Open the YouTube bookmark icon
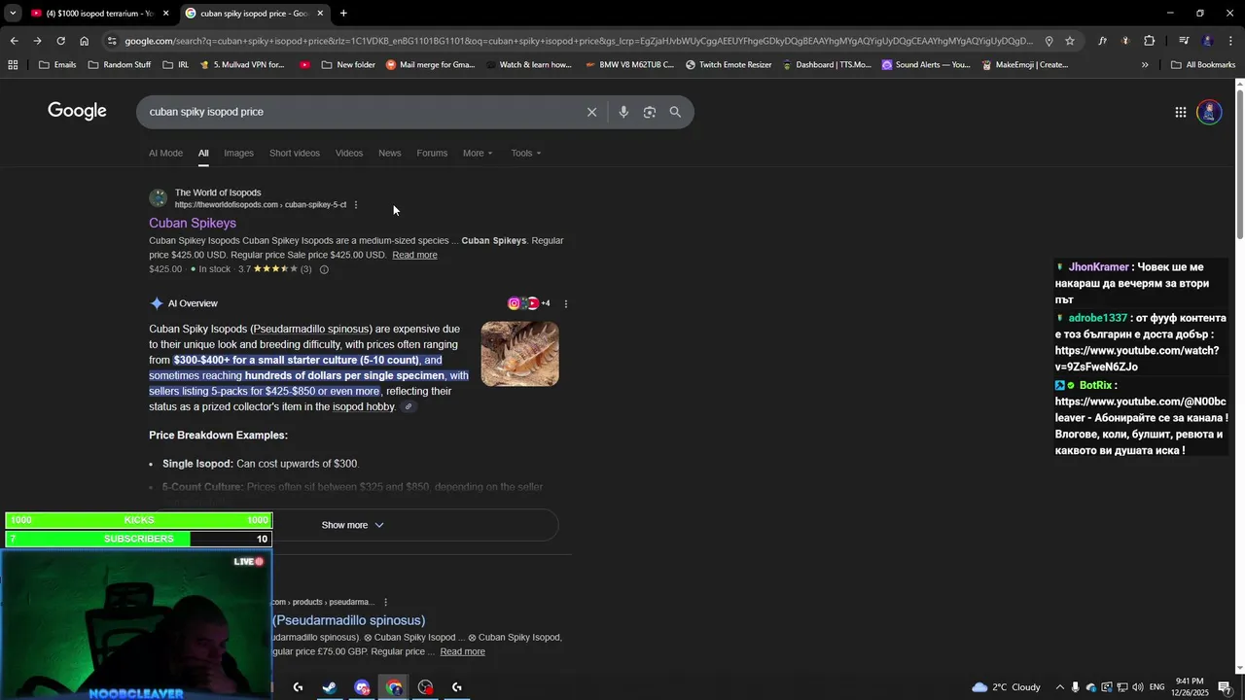 pos(304,65)
